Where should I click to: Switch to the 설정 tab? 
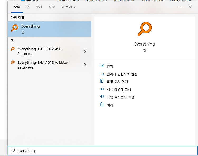52,7
